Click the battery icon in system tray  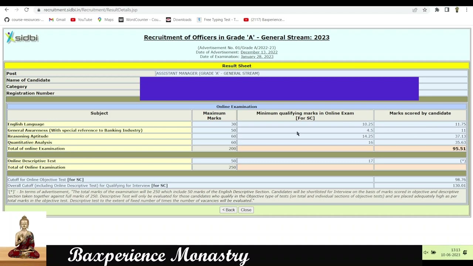pos(434,253)
